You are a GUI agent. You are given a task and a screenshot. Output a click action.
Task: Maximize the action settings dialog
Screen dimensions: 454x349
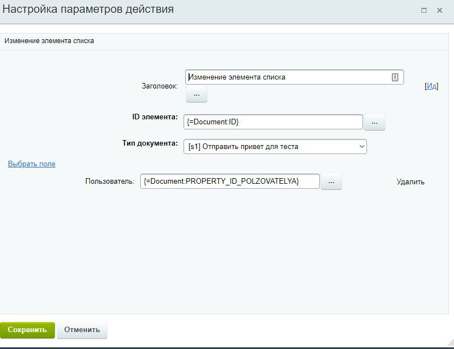click(424, 11)
